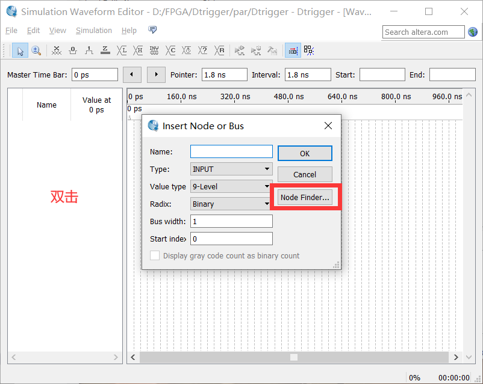Click the Name input in dialog
Viewport: 483px width, 384px height.
click(231, 151)
